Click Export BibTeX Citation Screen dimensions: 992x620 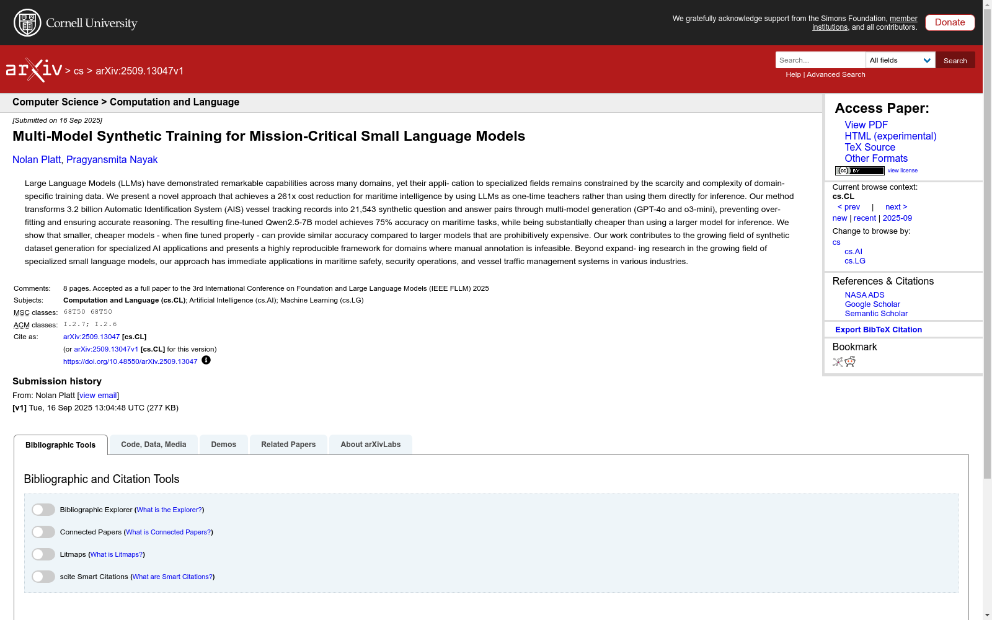879,330
